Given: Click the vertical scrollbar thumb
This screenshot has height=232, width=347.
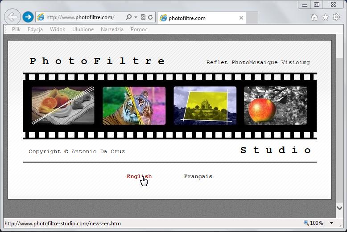Looking at the screenshot, I should coord(339,130).
